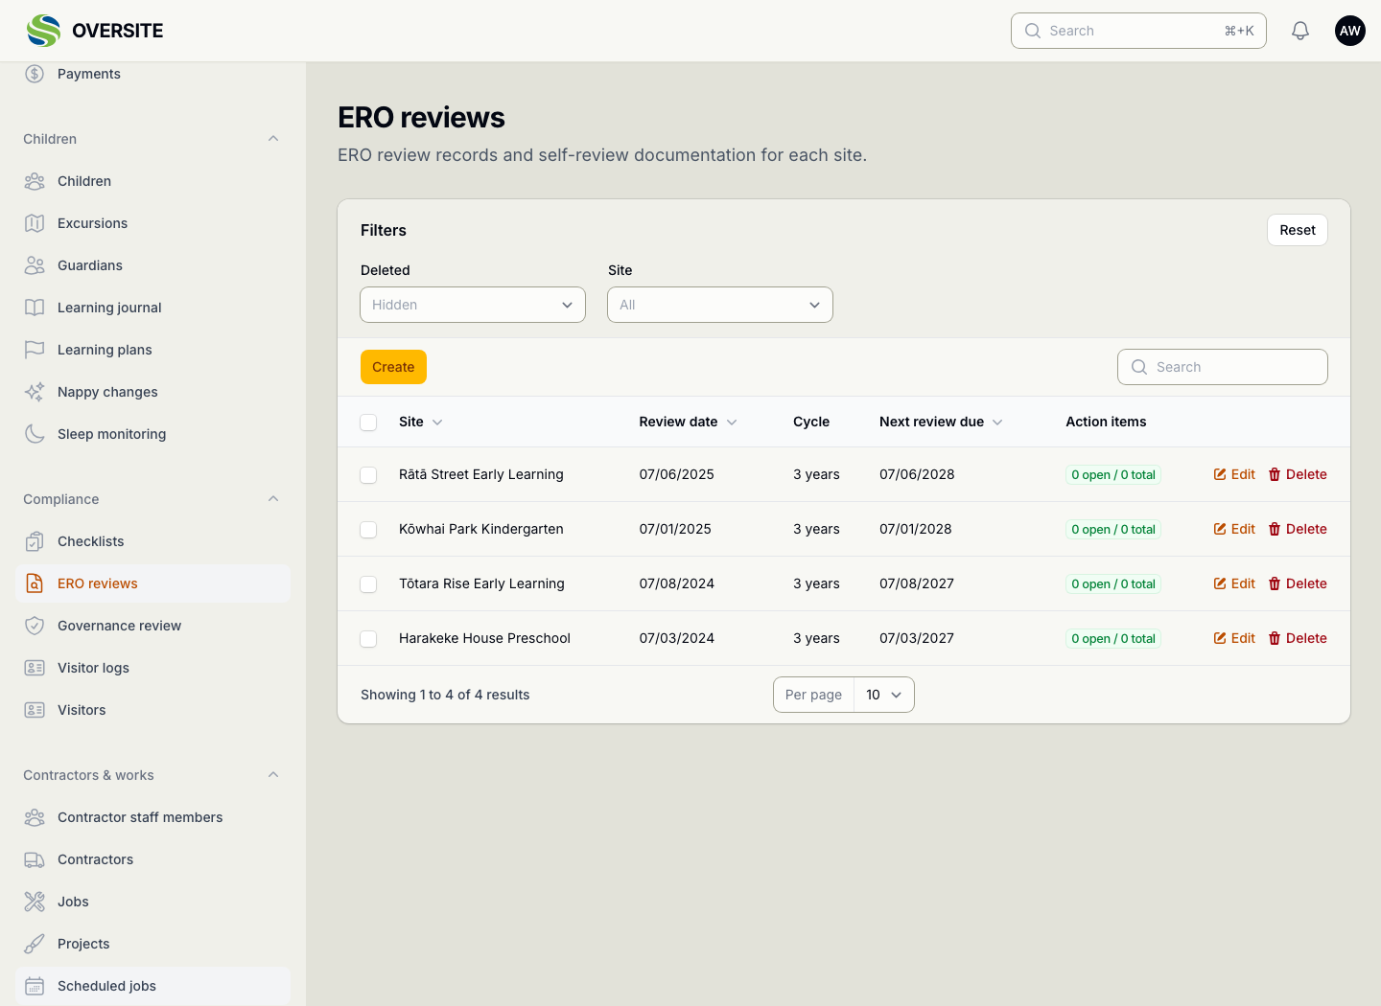
Task: Click next review due 07/01/2028
Action: [x=916, y=529]
